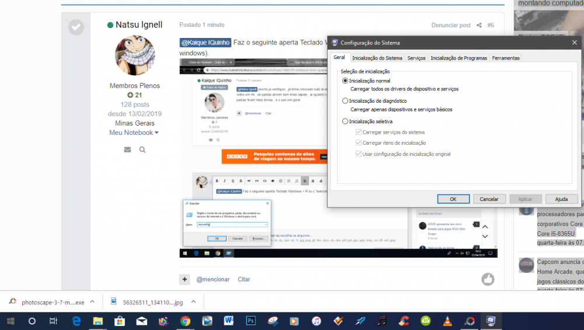Viewport: 584px width, 330px height.
Task: Open Microsoft Word from the taskbar
Action: click(x=228, y=321)
